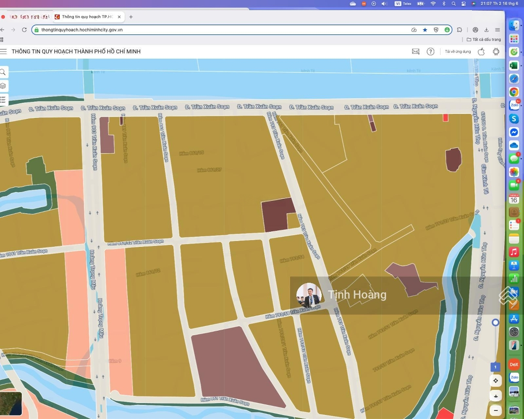Show the map legend list
This screenshot has height=419, width=524.
[x=3, y=100]
